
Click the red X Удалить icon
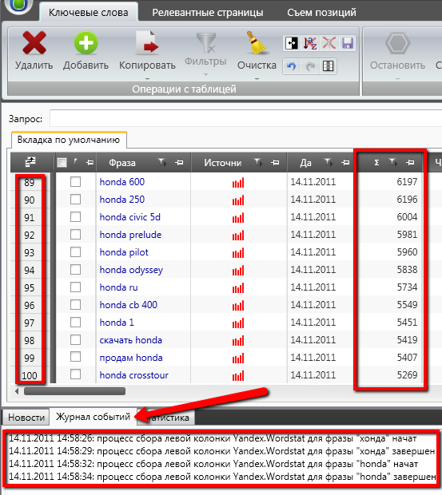34,42
